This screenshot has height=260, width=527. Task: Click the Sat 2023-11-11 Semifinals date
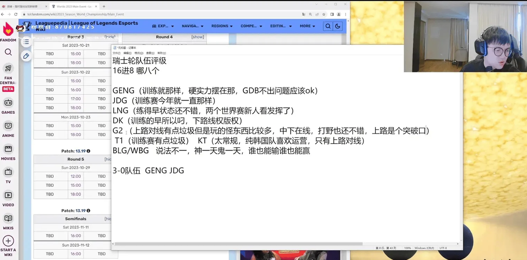coord(76,227)
